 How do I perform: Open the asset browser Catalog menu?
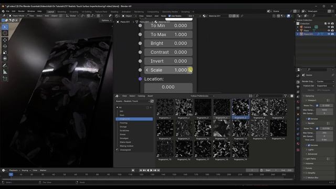[141, 96]
